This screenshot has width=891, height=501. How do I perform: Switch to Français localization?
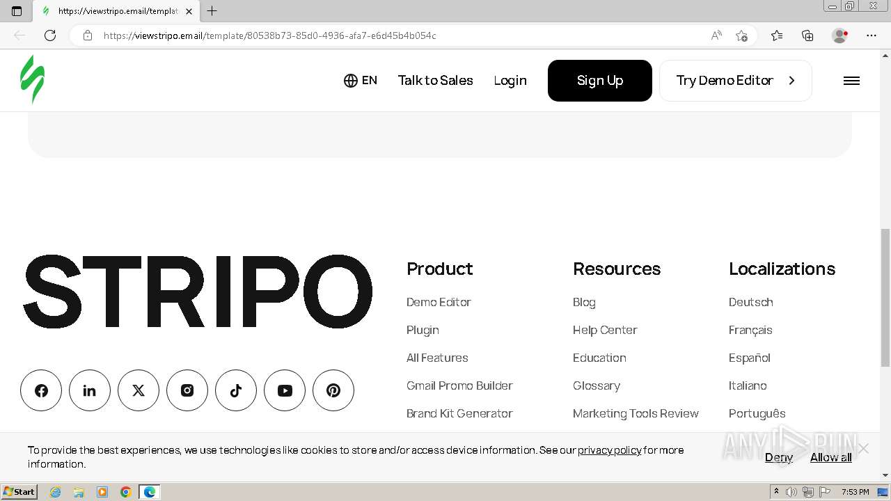(750, 330)
